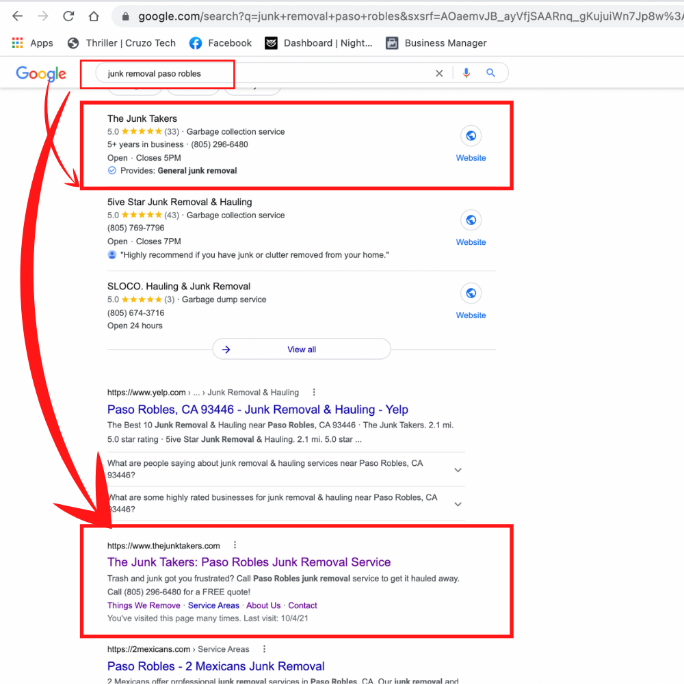Click the browser address bar URL
This screenshot has width=684, height=684.
point(410,16)
